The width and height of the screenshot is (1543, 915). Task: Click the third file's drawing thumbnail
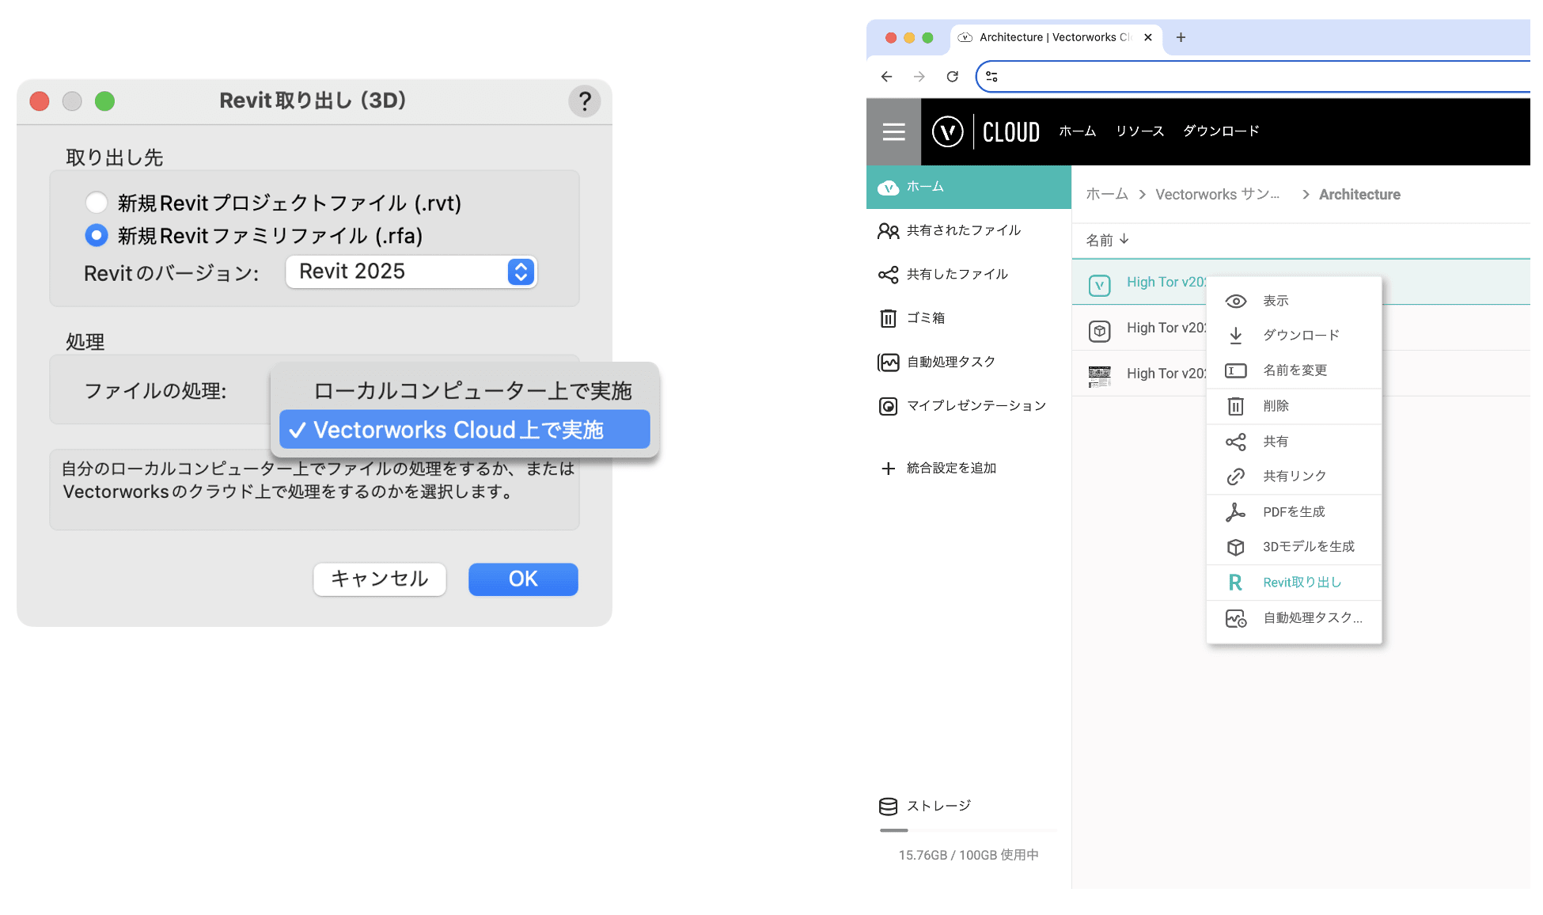point(1099,376)
